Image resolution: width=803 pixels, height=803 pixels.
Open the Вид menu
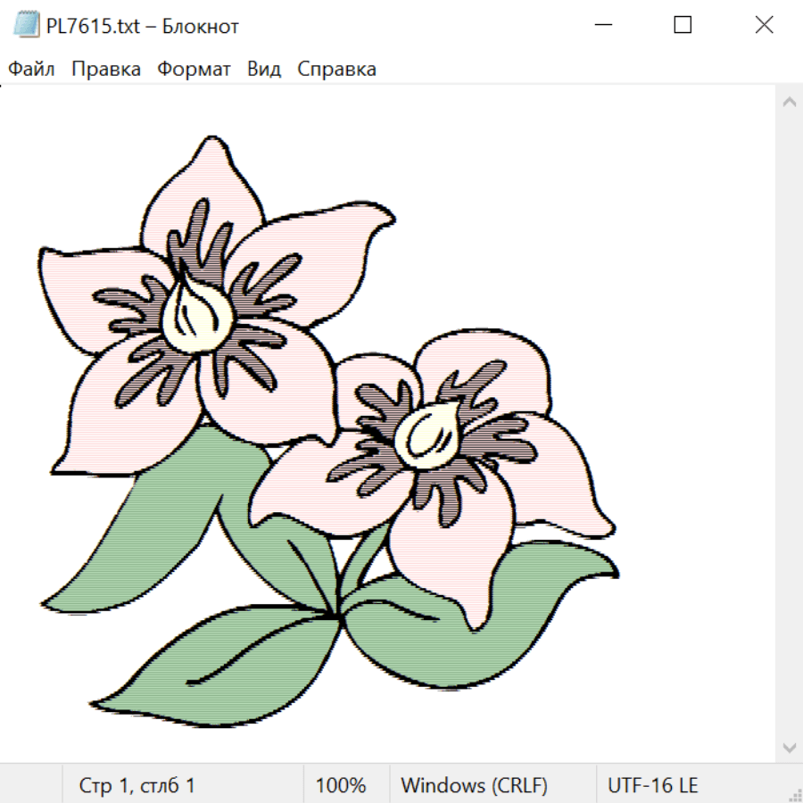click(x=264, y=69)
